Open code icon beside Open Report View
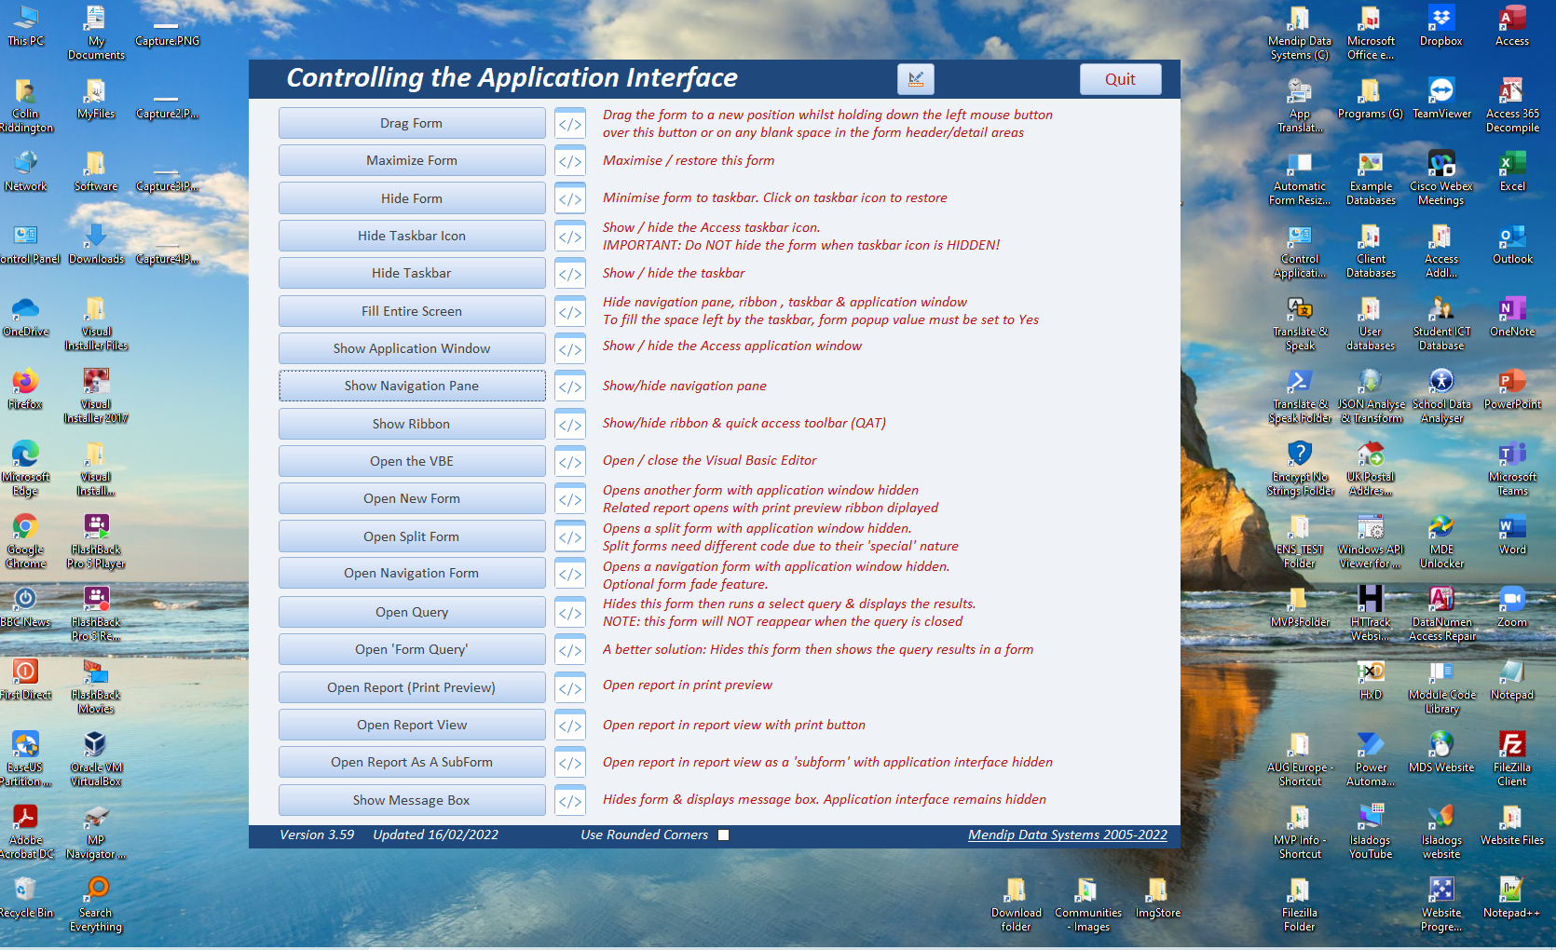This screenshot has height=950, width=1556. click(x=569, y=726)
